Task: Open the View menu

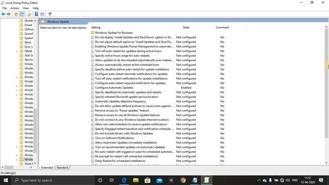Action: 26,8
